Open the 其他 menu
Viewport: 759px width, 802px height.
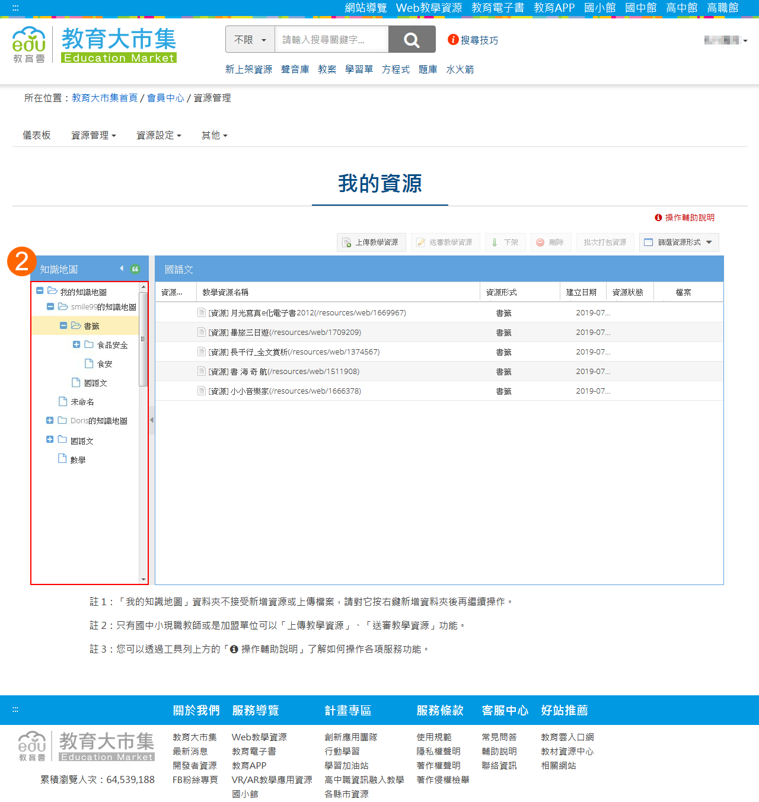tap(214, 135)
